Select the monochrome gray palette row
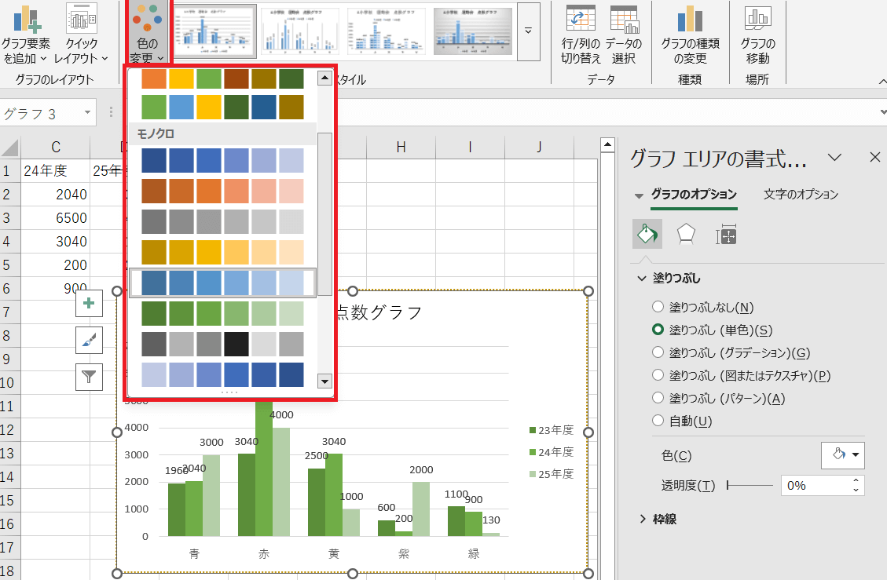887x580 pixels. coord(222,221)
